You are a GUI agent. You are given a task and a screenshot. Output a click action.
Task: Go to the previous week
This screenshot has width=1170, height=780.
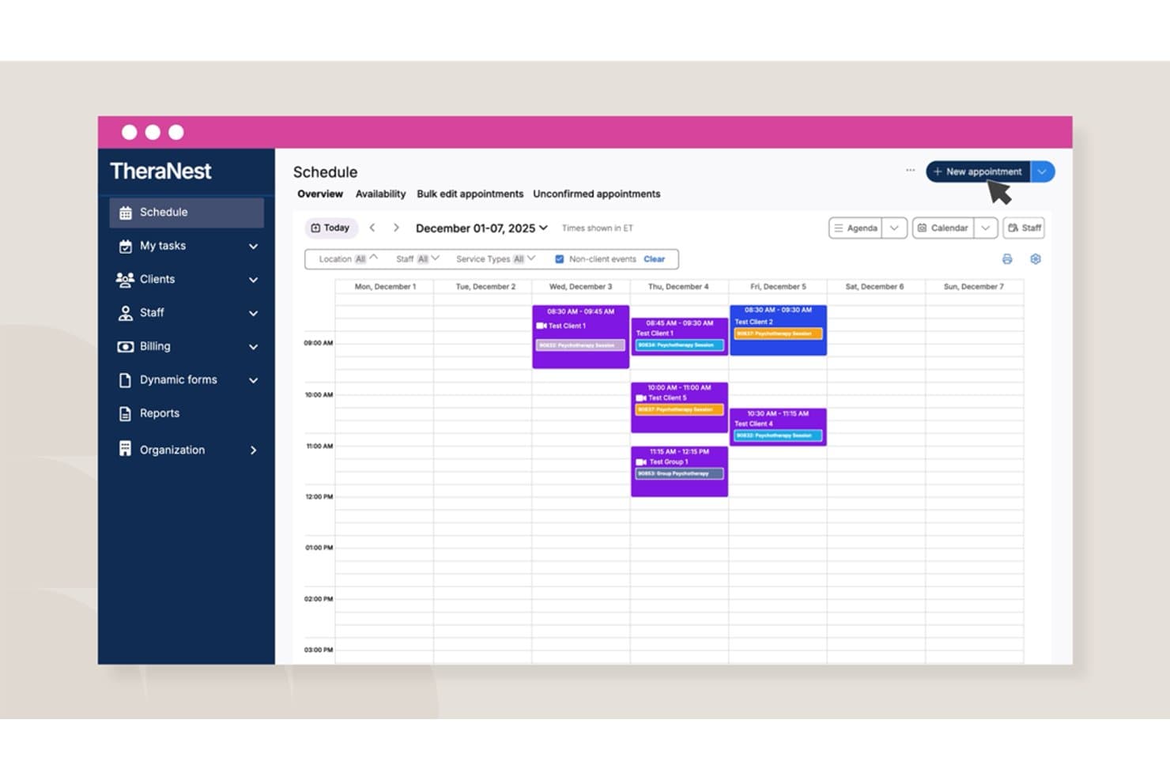coord(372,228)
